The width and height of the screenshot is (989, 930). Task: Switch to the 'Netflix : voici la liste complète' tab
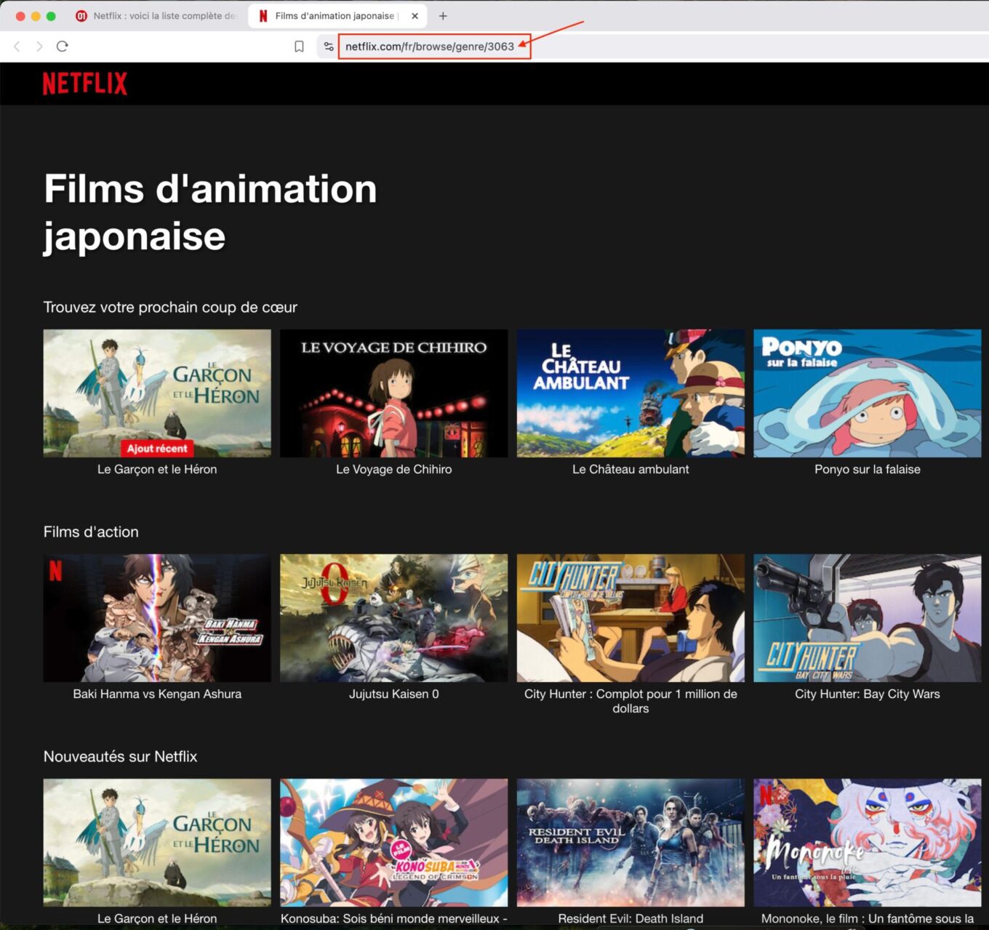(156, 16)
